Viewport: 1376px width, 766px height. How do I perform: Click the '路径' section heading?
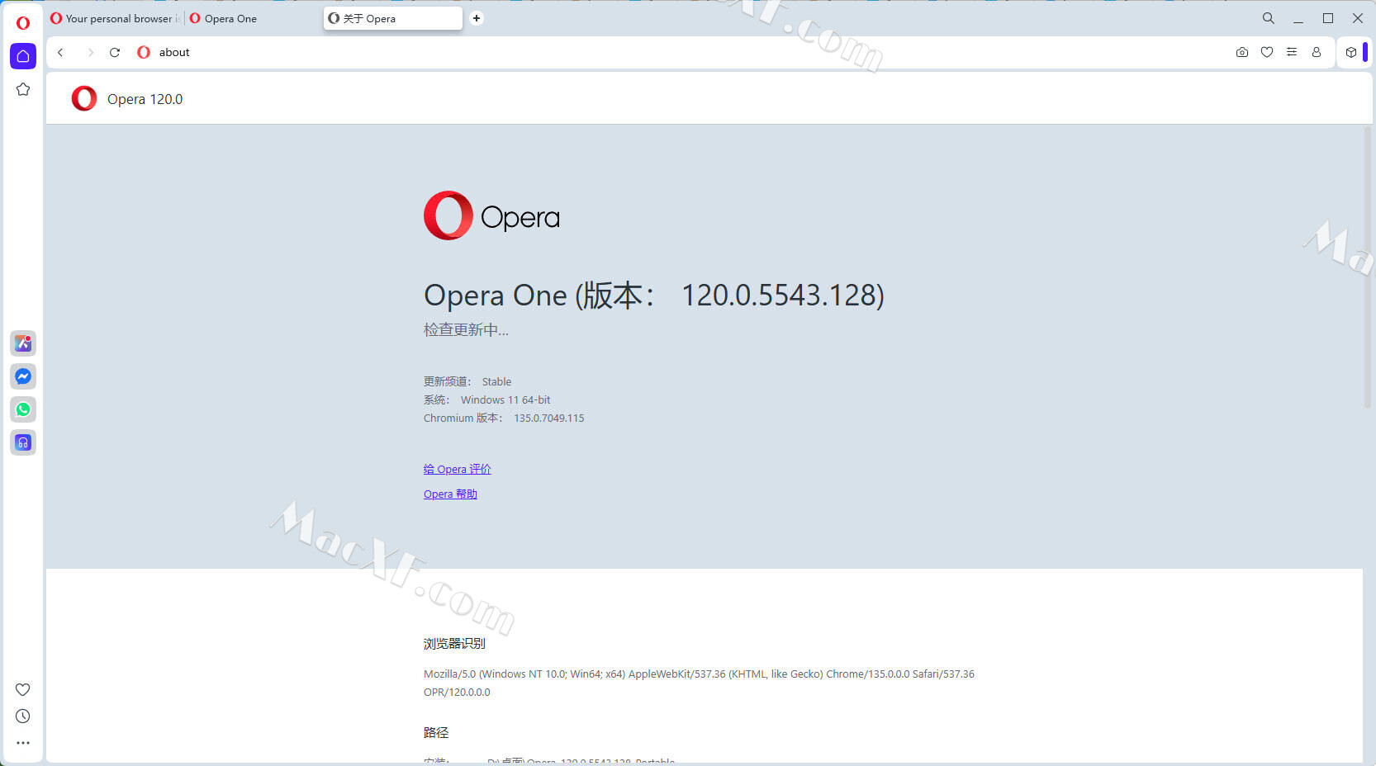436,732
